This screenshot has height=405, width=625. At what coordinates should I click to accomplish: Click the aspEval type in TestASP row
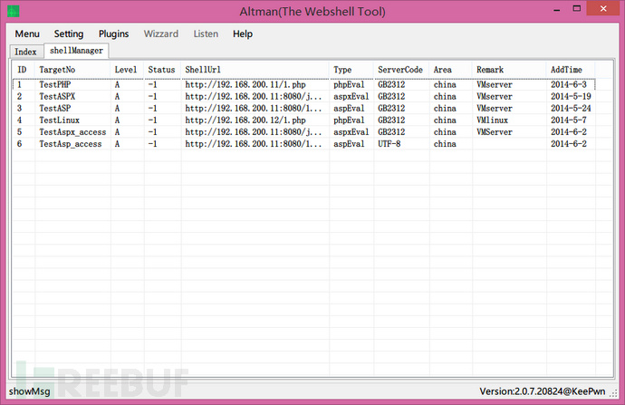[x=349, y=109]
